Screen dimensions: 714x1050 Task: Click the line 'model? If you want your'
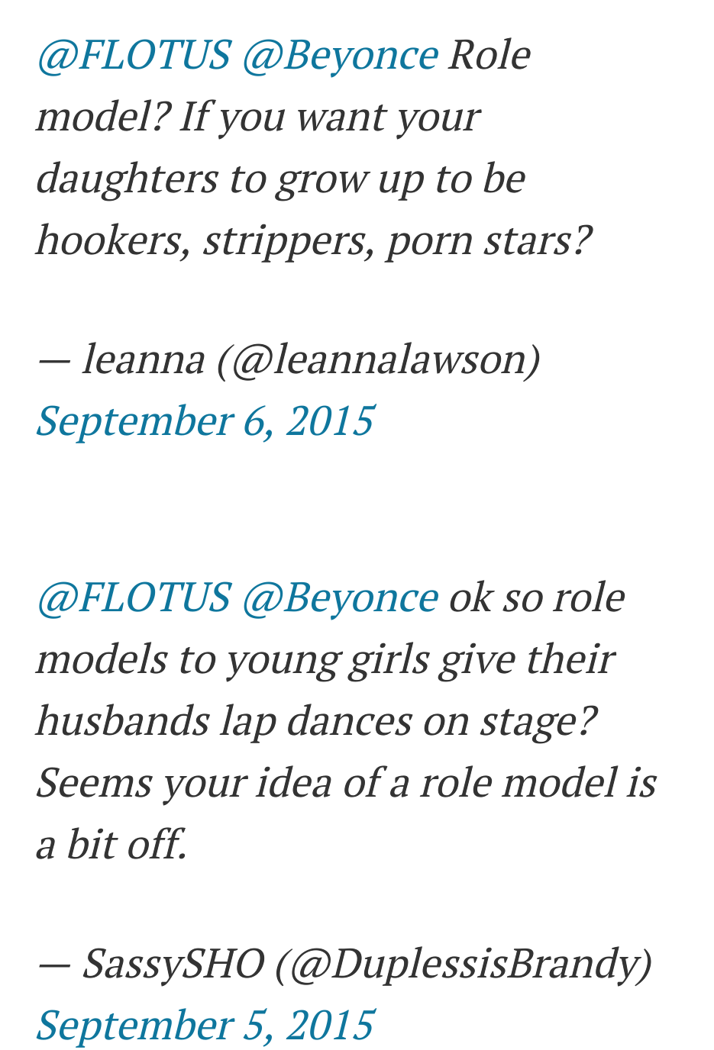click(258, 118)
